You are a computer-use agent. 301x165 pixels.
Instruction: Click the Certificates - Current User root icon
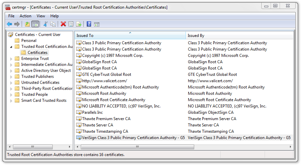click(x=11, y=35)
